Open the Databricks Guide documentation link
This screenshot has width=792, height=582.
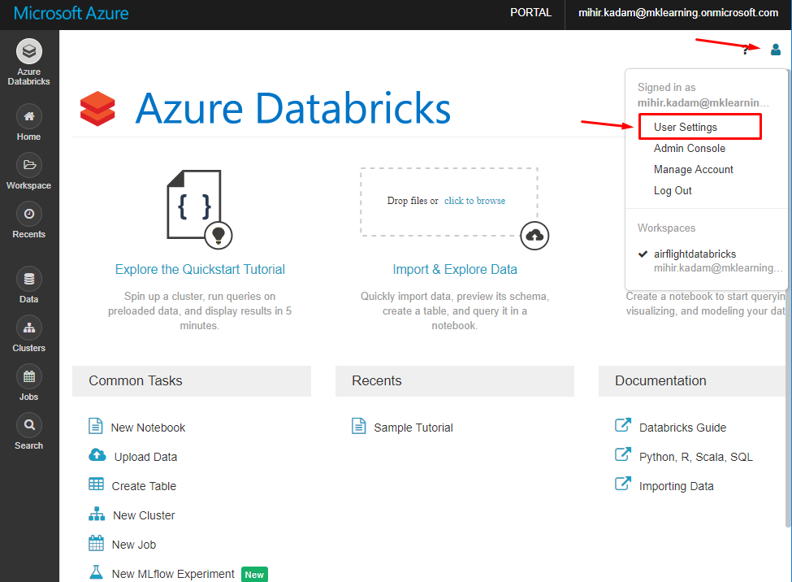pyautogui.click(x=683, y=428)
